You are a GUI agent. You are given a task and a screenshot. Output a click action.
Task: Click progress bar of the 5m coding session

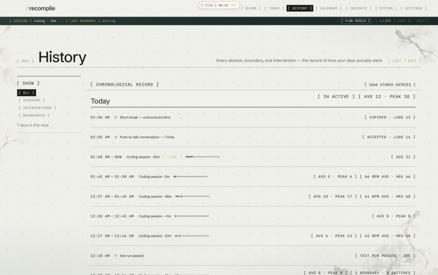pyautogui.click(x=191, y=177)
